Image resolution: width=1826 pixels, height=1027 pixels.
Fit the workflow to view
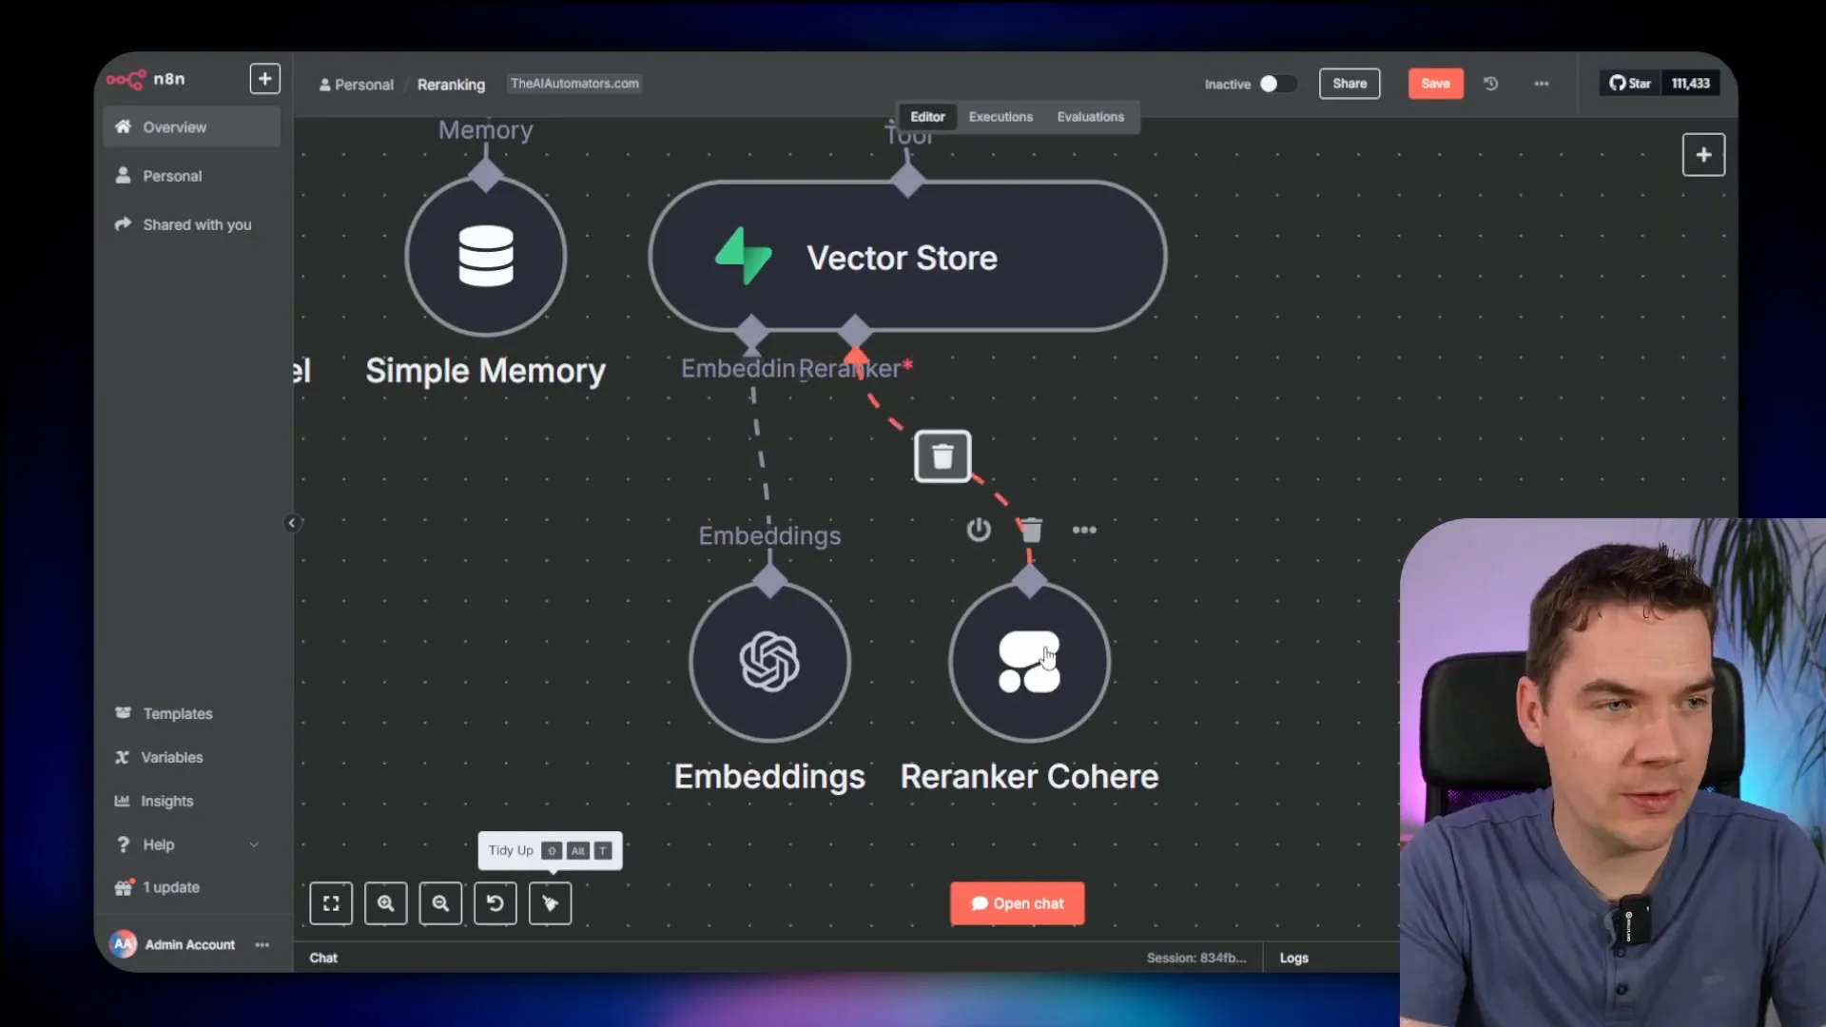331,903
